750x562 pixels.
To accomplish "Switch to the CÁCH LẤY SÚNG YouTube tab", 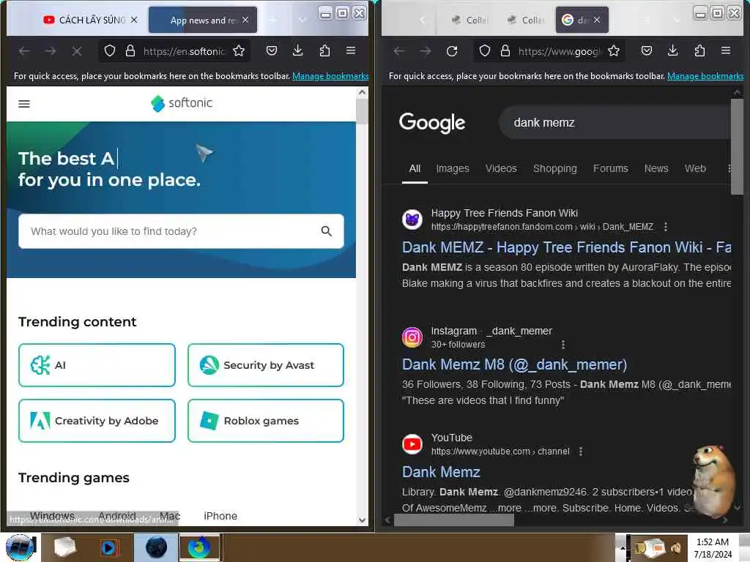I will pos(84,20).
